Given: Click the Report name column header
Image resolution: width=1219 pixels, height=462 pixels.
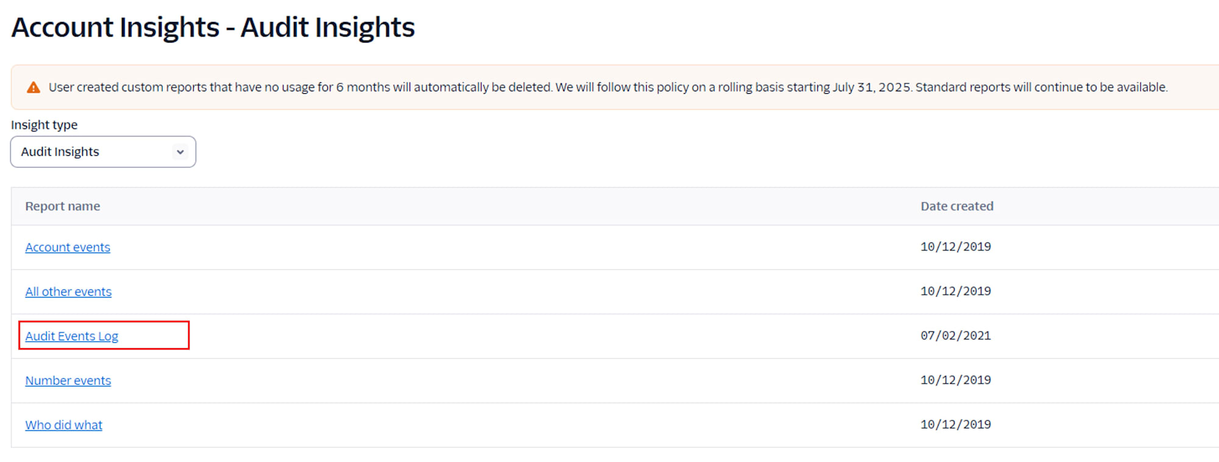Looking at the screenshot, I should 63,206.
